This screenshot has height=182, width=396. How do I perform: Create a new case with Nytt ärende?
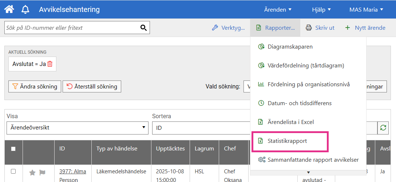(x=365, y=28)
